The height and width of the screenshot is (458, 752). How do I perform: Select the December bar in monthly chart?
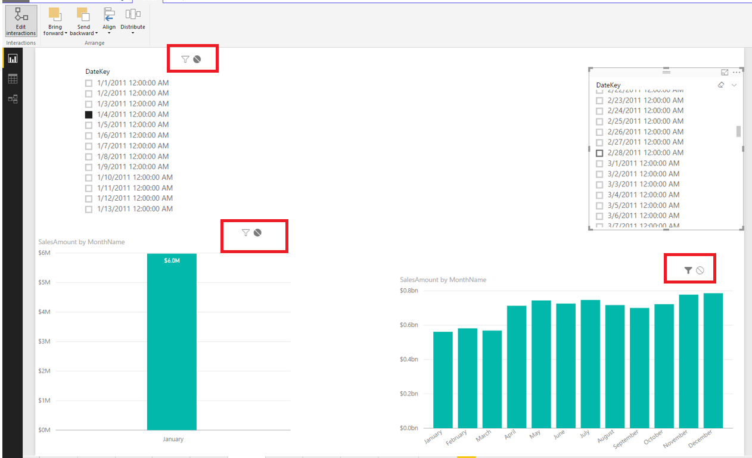[713, 361]
